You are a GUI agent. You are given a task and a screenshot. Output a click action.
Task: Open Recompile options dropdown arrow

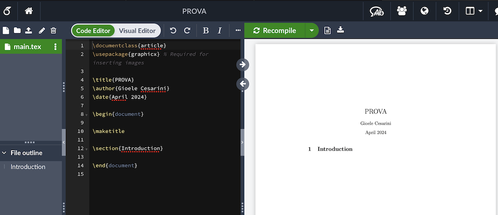point(311,31)
